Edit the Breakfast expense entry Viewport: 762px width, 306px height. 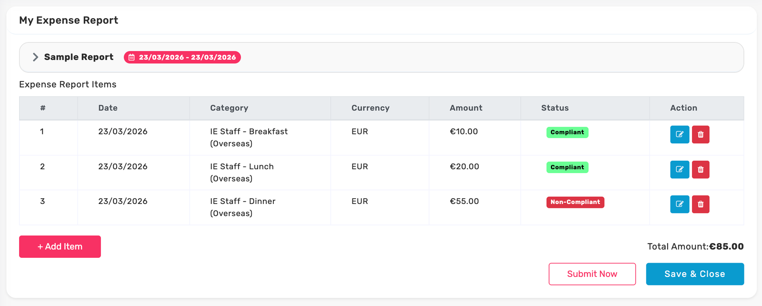[x=680, y=134]
